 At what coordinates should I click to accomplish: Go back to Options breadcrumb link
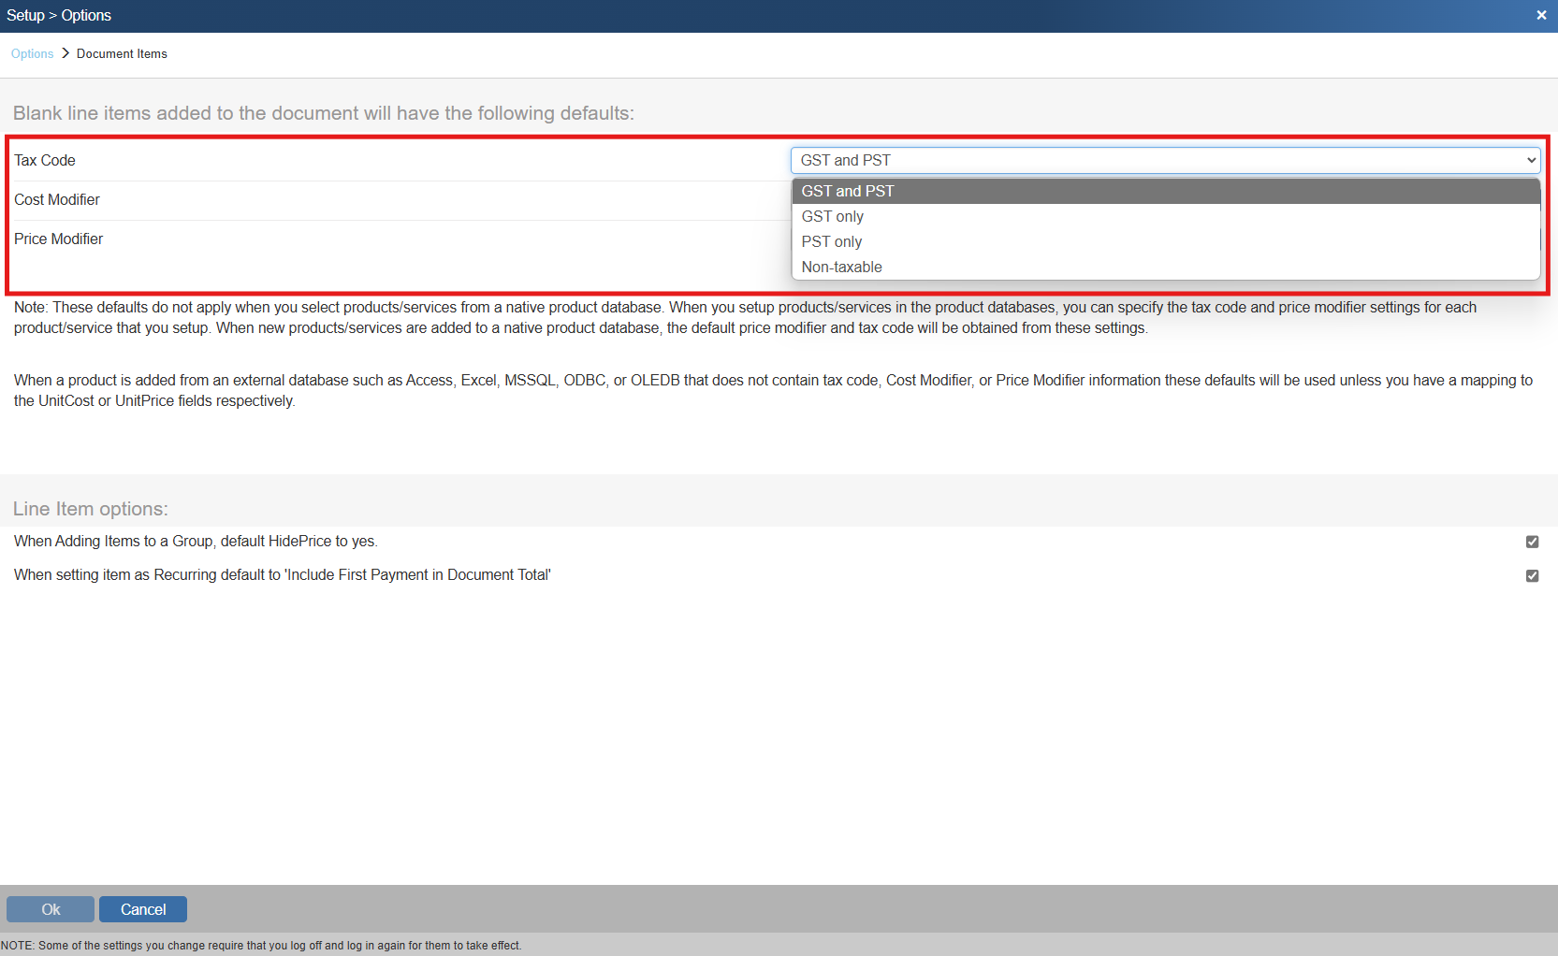click(x=32, y=54)
